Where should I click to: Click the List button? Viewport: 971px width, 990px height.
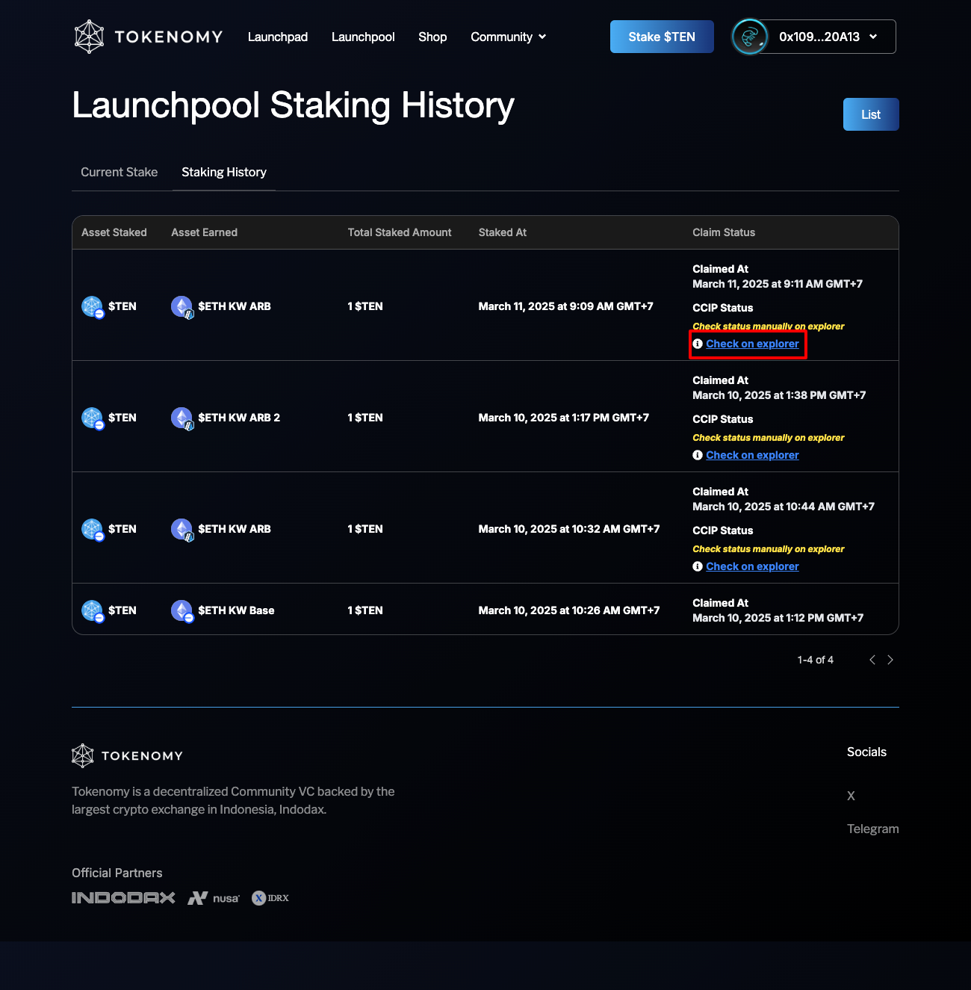point(870,114)
